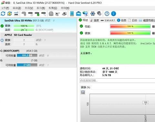
Task: Click the blue info circle toolbar icon
Action: [x=113, y=14]
